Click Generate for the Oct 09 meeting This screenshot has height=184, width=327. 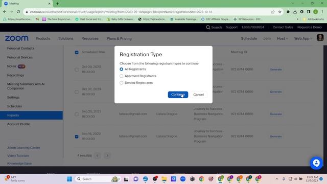(x=276, y=70)
